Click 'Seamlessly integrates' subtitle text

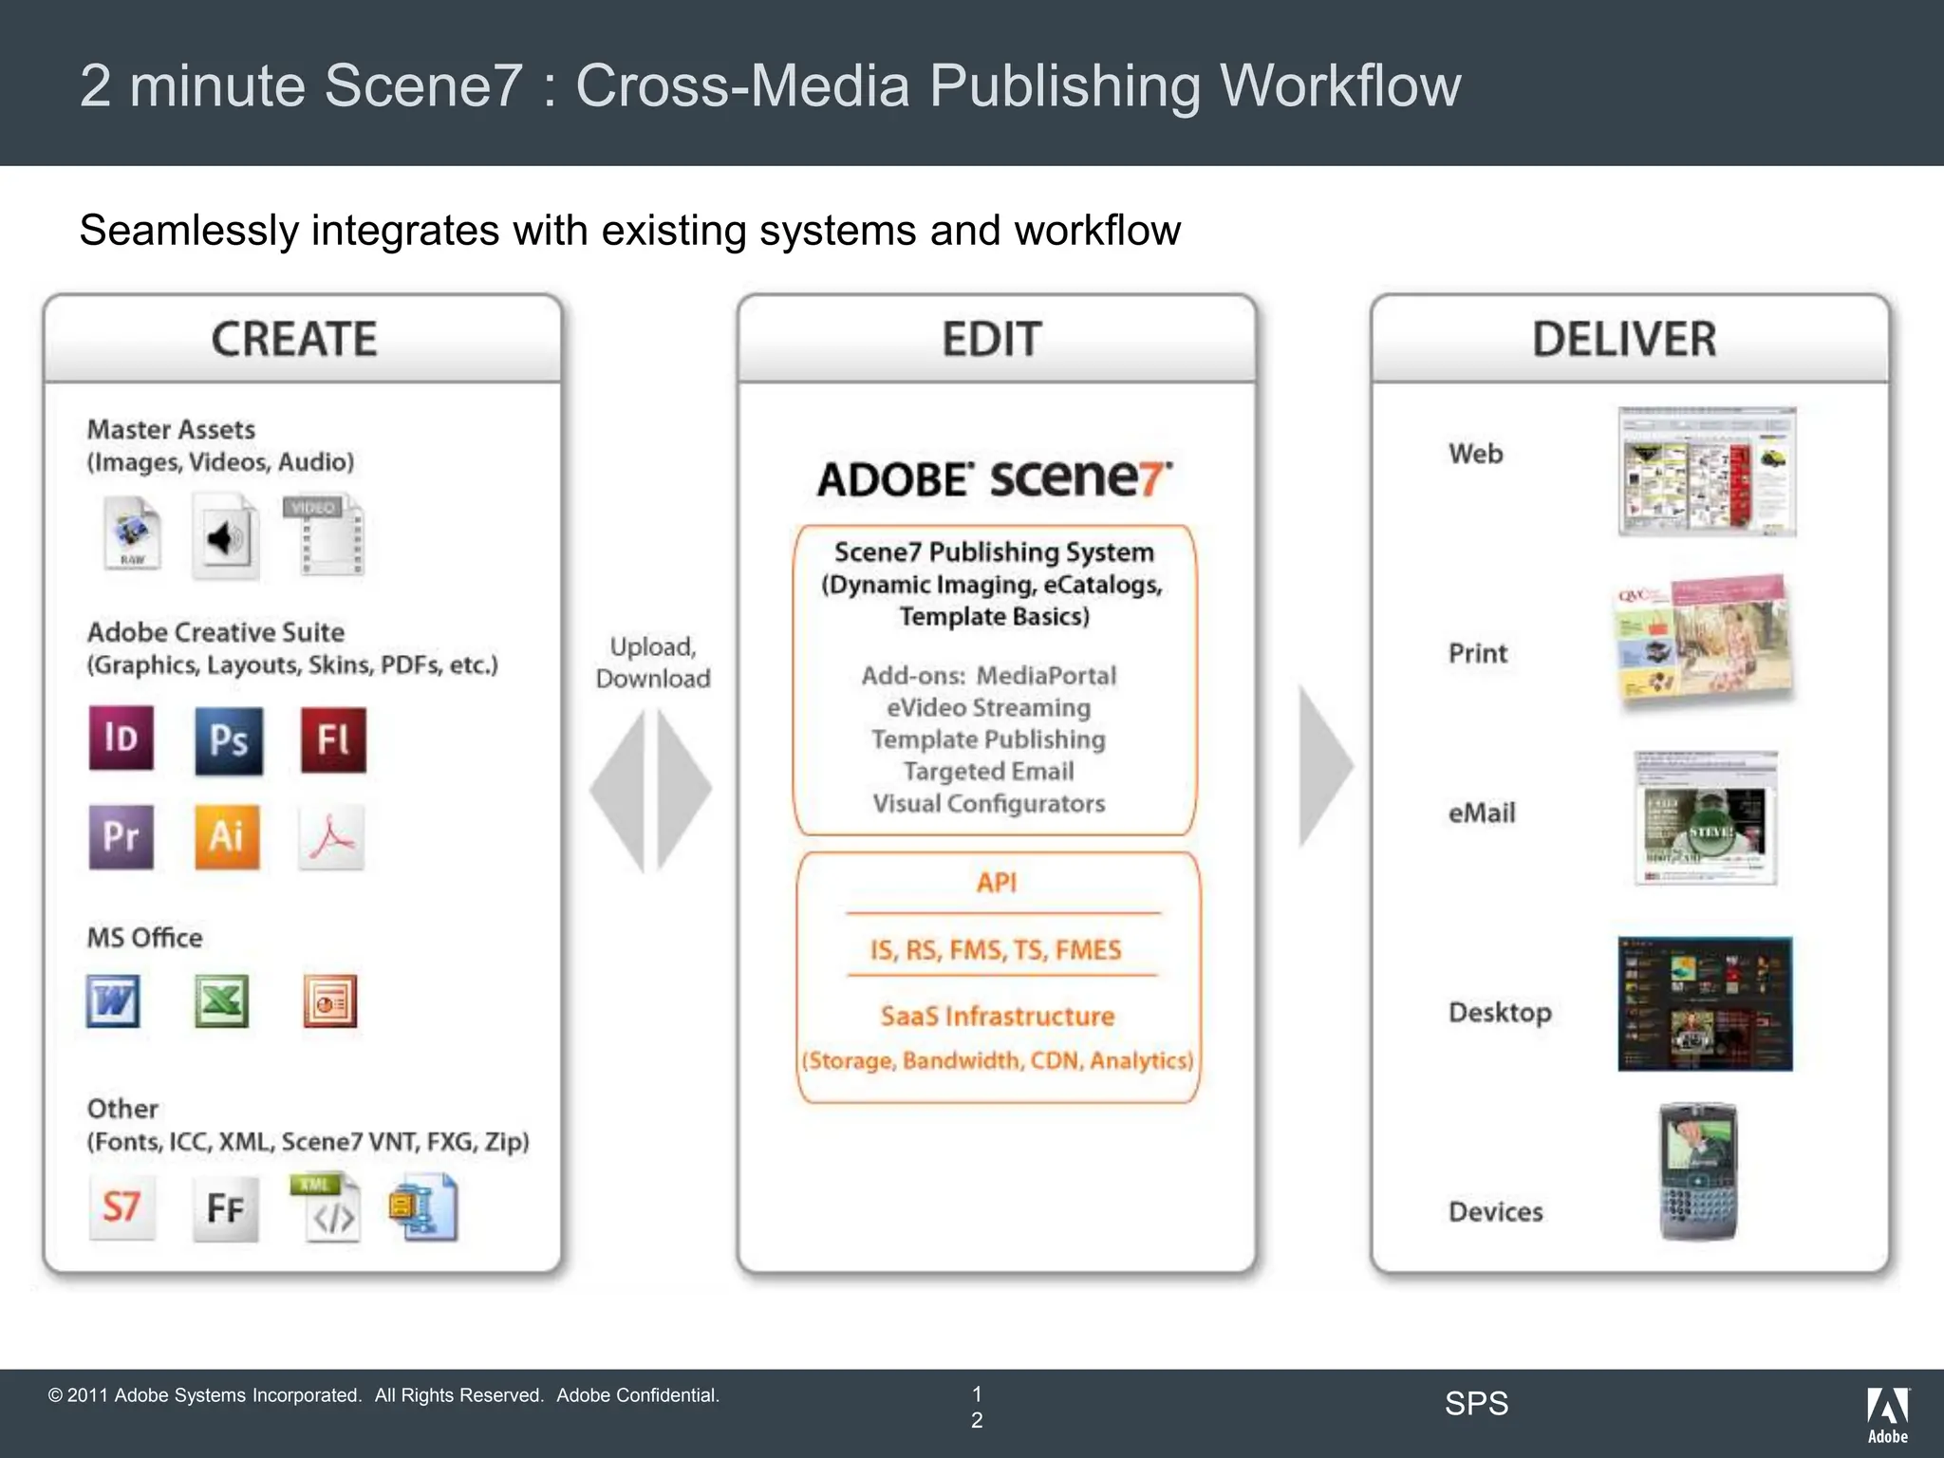pyautogui.click(x=629, y=231)
